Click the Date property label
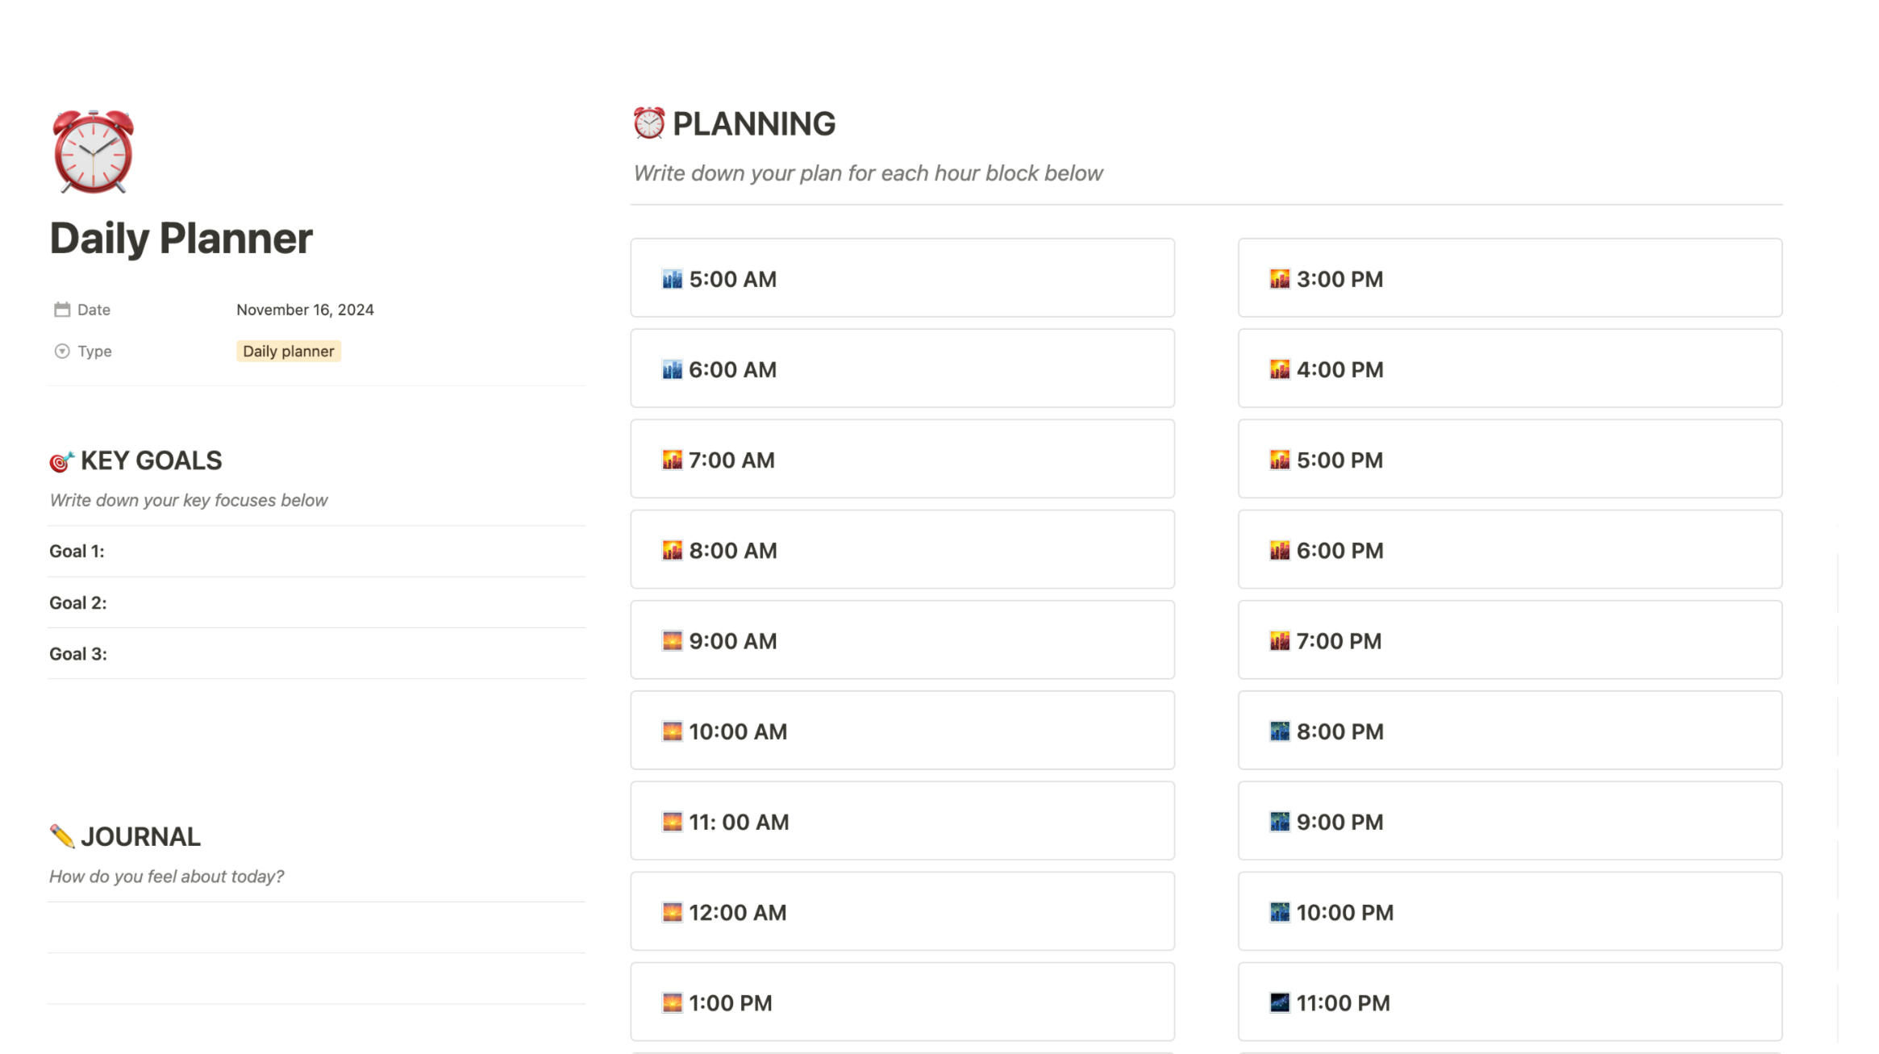Screen dimensions: 1879x1054 pos(94,310)
